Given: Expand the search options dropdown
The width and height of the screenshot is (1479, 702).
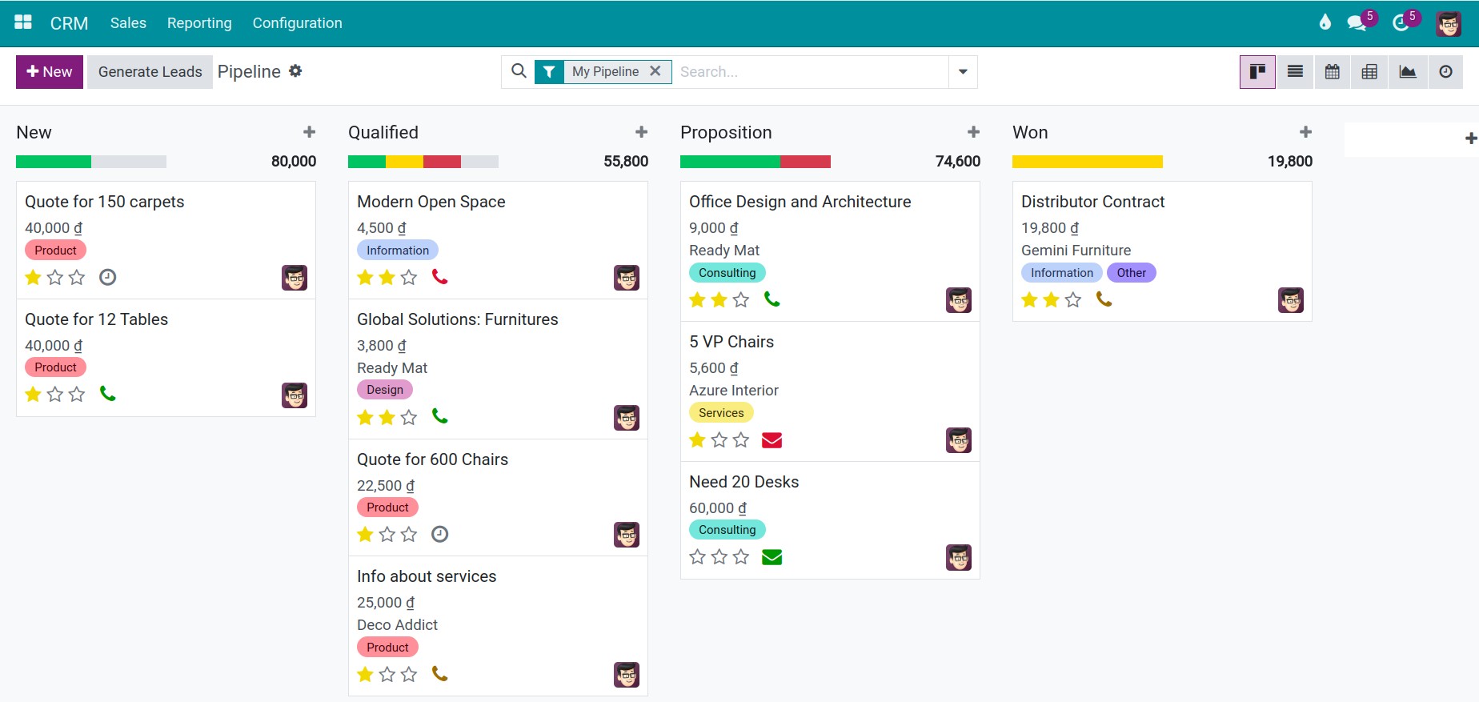Looking at the screenshot, I should tap(963, 72).
